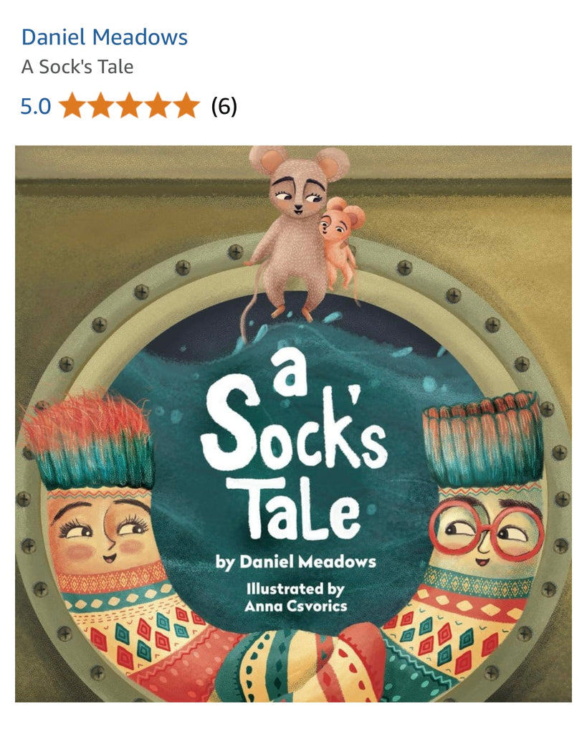Click "by Daniel Meadows" text on cover
This screenshot has height=734, width=587.
coord(296,562)
